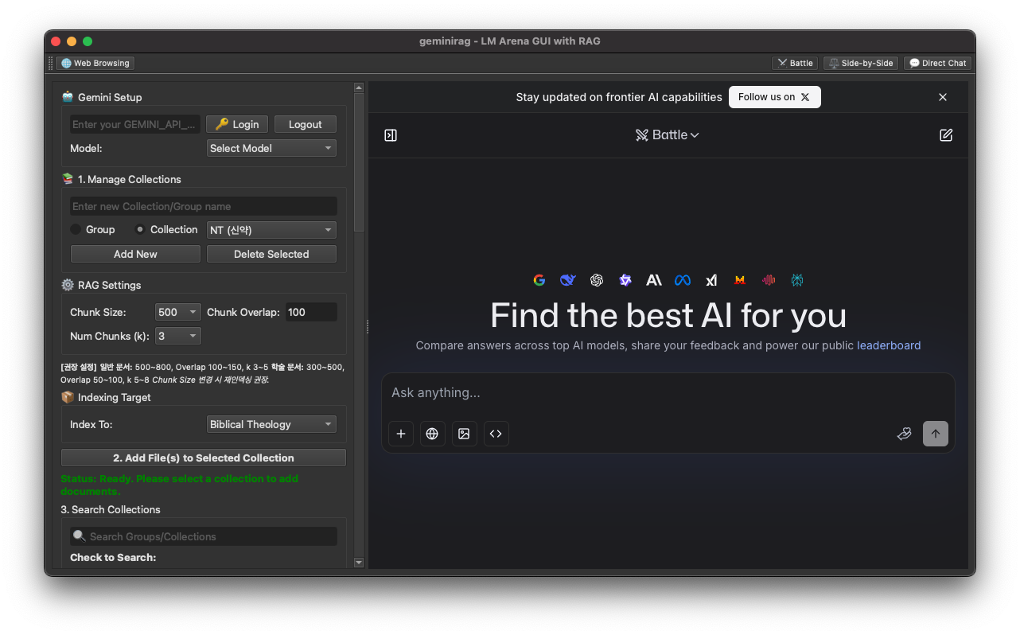The height and width of the screenshot is (635, 1020).
Task: Click the Login button
Action: [237, 124]
